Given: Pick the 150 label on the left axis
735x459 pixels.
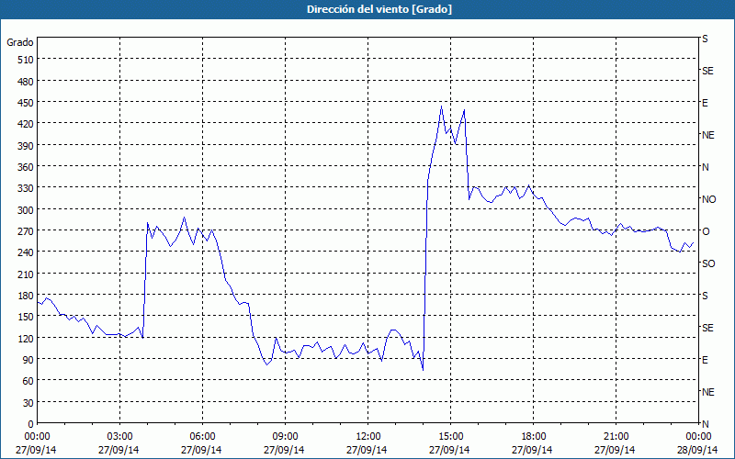Looking at the screenshot, I should point(26,317).
